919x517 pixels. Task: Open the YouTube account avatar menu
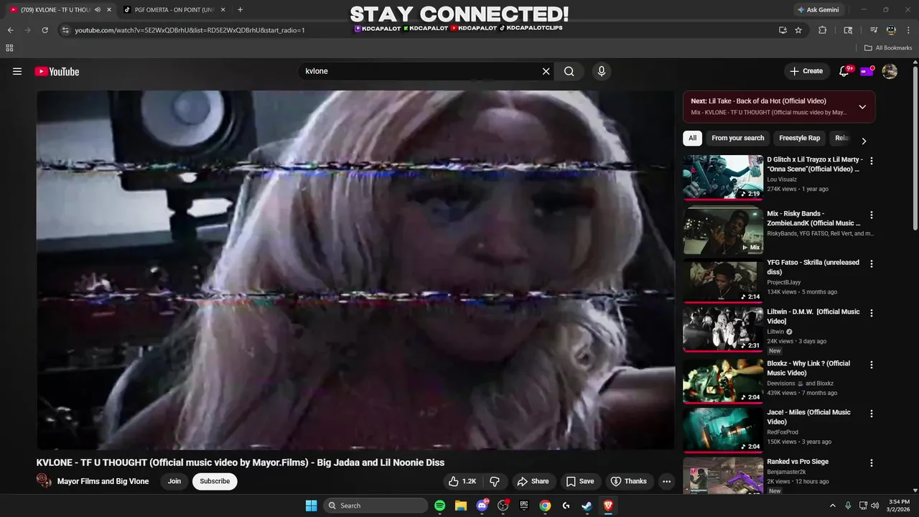(890, 71)
